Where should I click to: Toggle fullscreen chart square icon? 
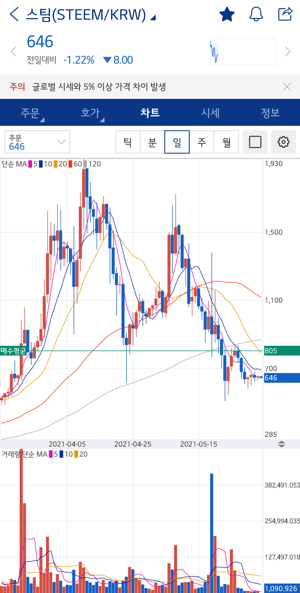tap(255, 142)
